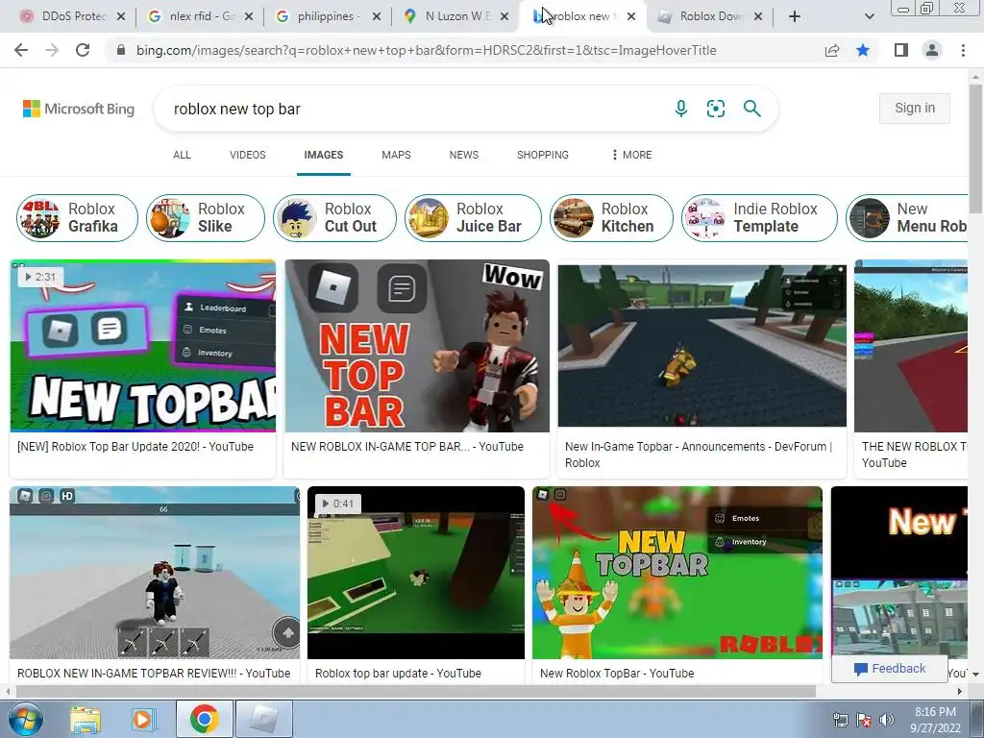This screenshot has width=984, height=738.
Task: Open a new browser tab with plus
Action: click(795, 16)
